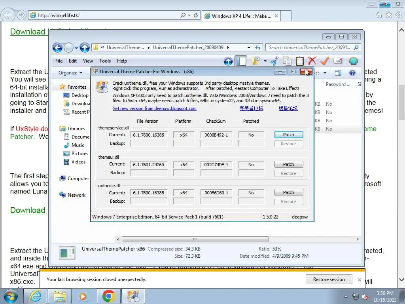Viewport: 405px width, 304px height.
Task: Open the deepxw.blogspot.com link
Action: tap(155, 108)
